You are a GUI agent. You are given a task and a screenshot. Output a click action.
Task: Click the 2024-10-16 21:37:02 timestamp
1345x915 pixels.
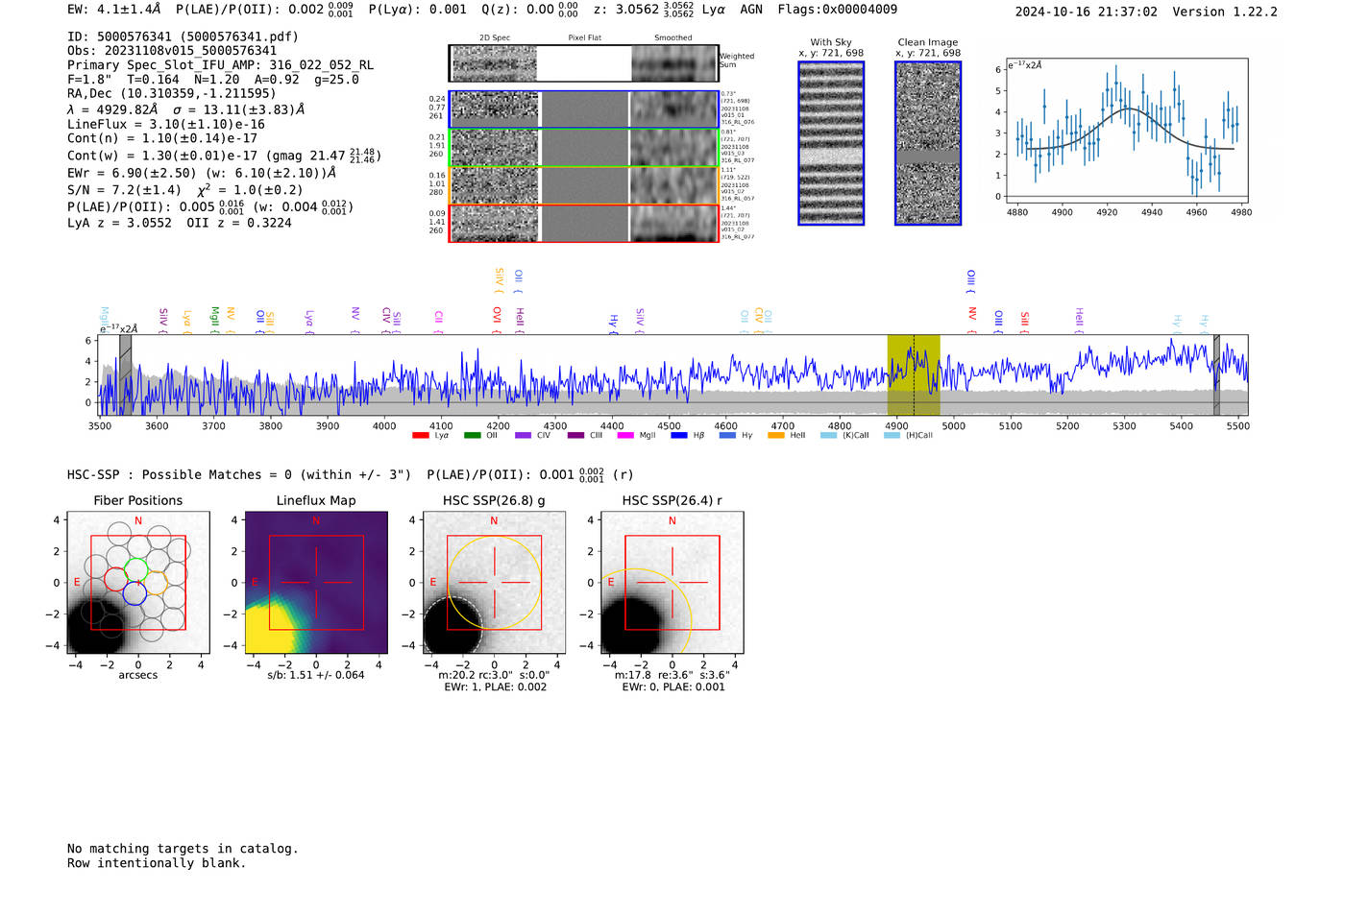click(x=1087, y=12)
